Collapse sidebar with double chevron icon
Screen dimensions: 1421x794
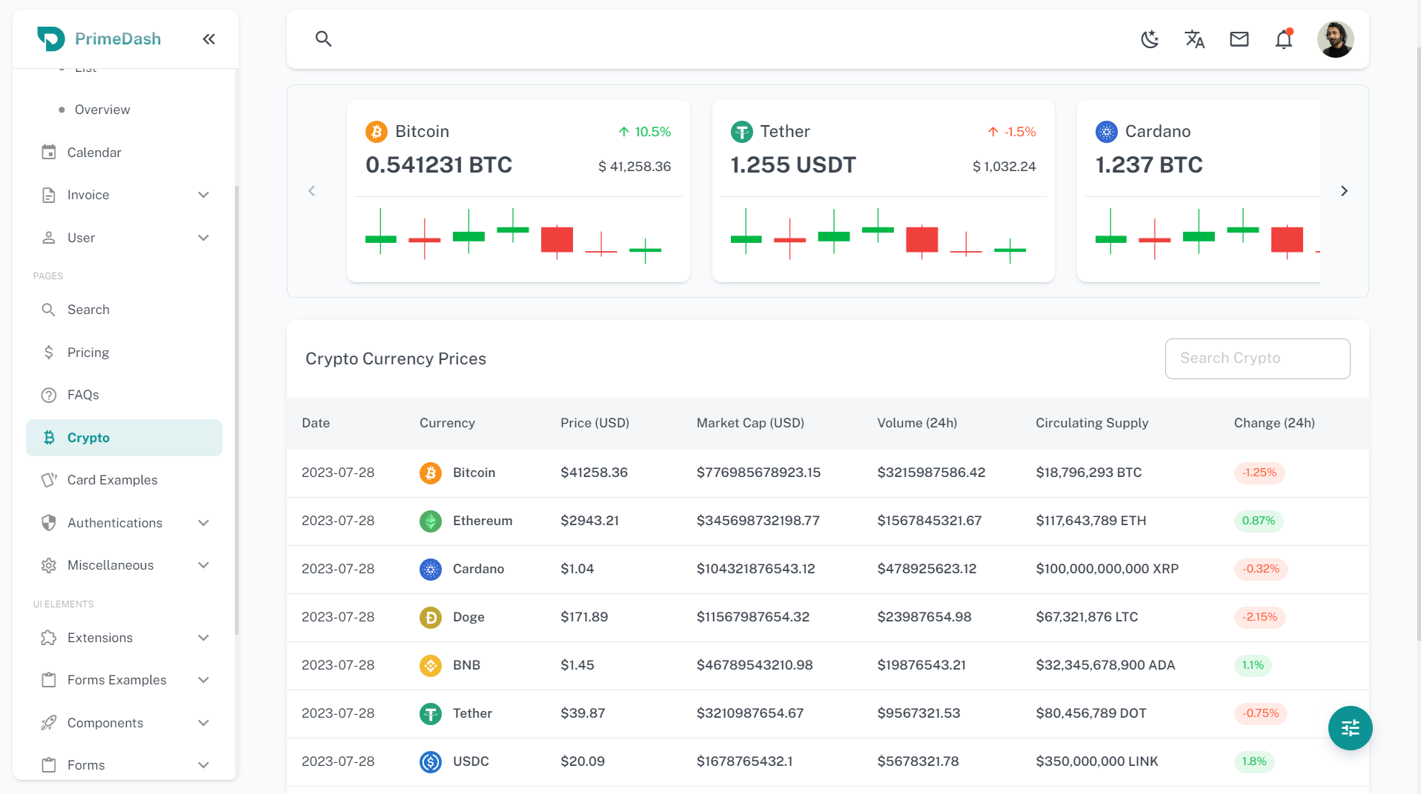click(209, 39)
